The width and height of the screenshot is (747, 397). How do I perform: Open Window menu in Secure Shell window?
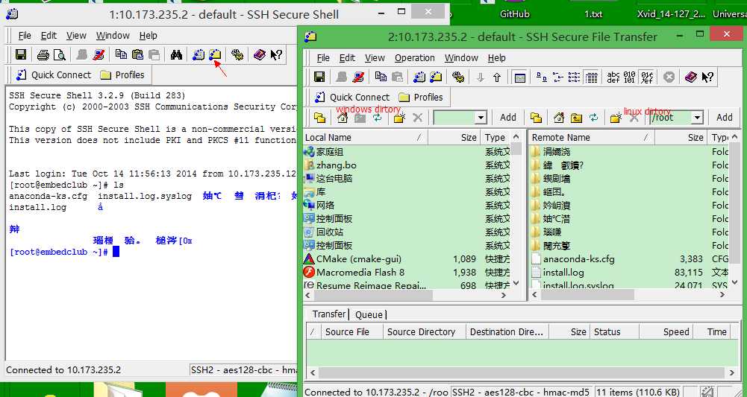(113, 36)
